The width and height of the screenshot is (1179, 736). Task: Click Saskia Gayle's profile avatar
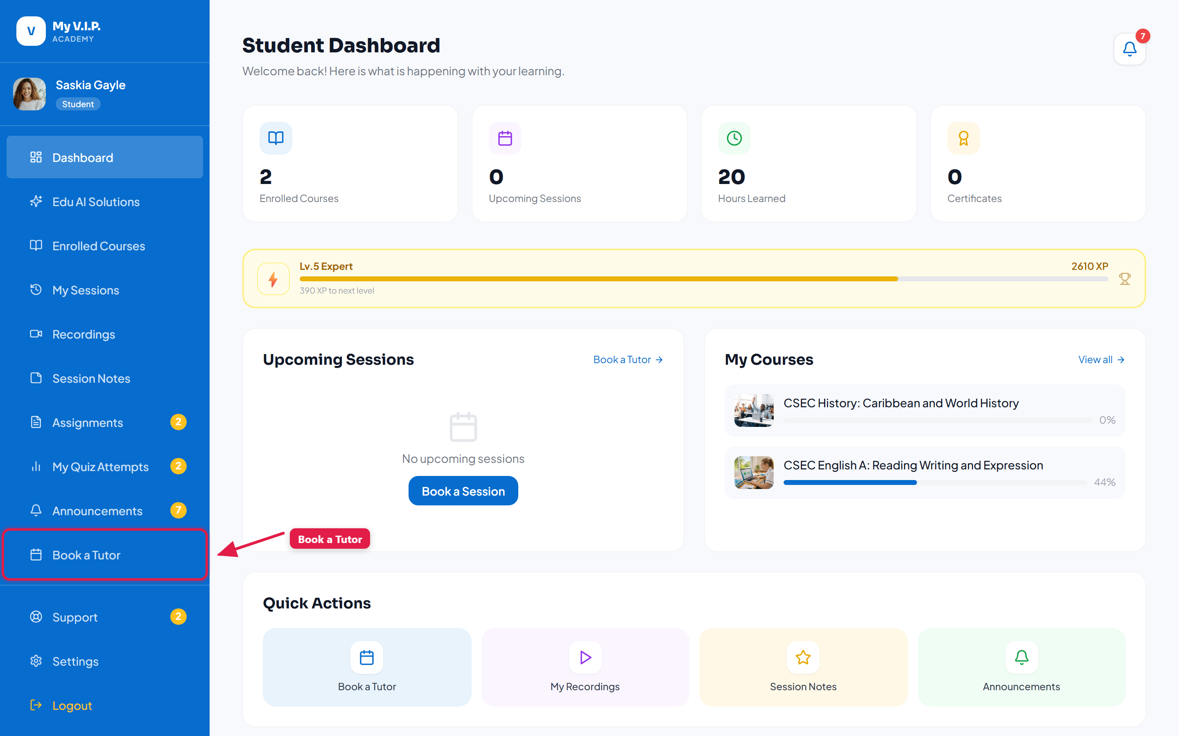(x=29, y=94)
